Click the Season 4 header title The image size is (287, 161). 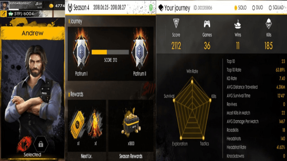point(78,7)
